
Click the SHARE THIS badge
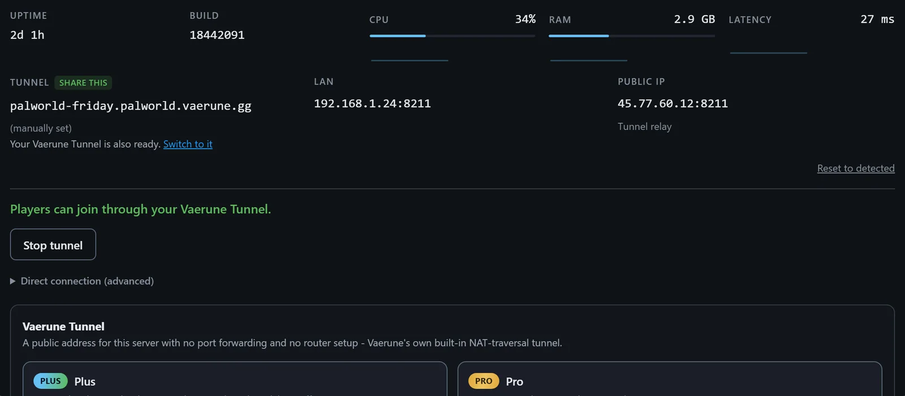pyautogui.click(x=83, y=83)
